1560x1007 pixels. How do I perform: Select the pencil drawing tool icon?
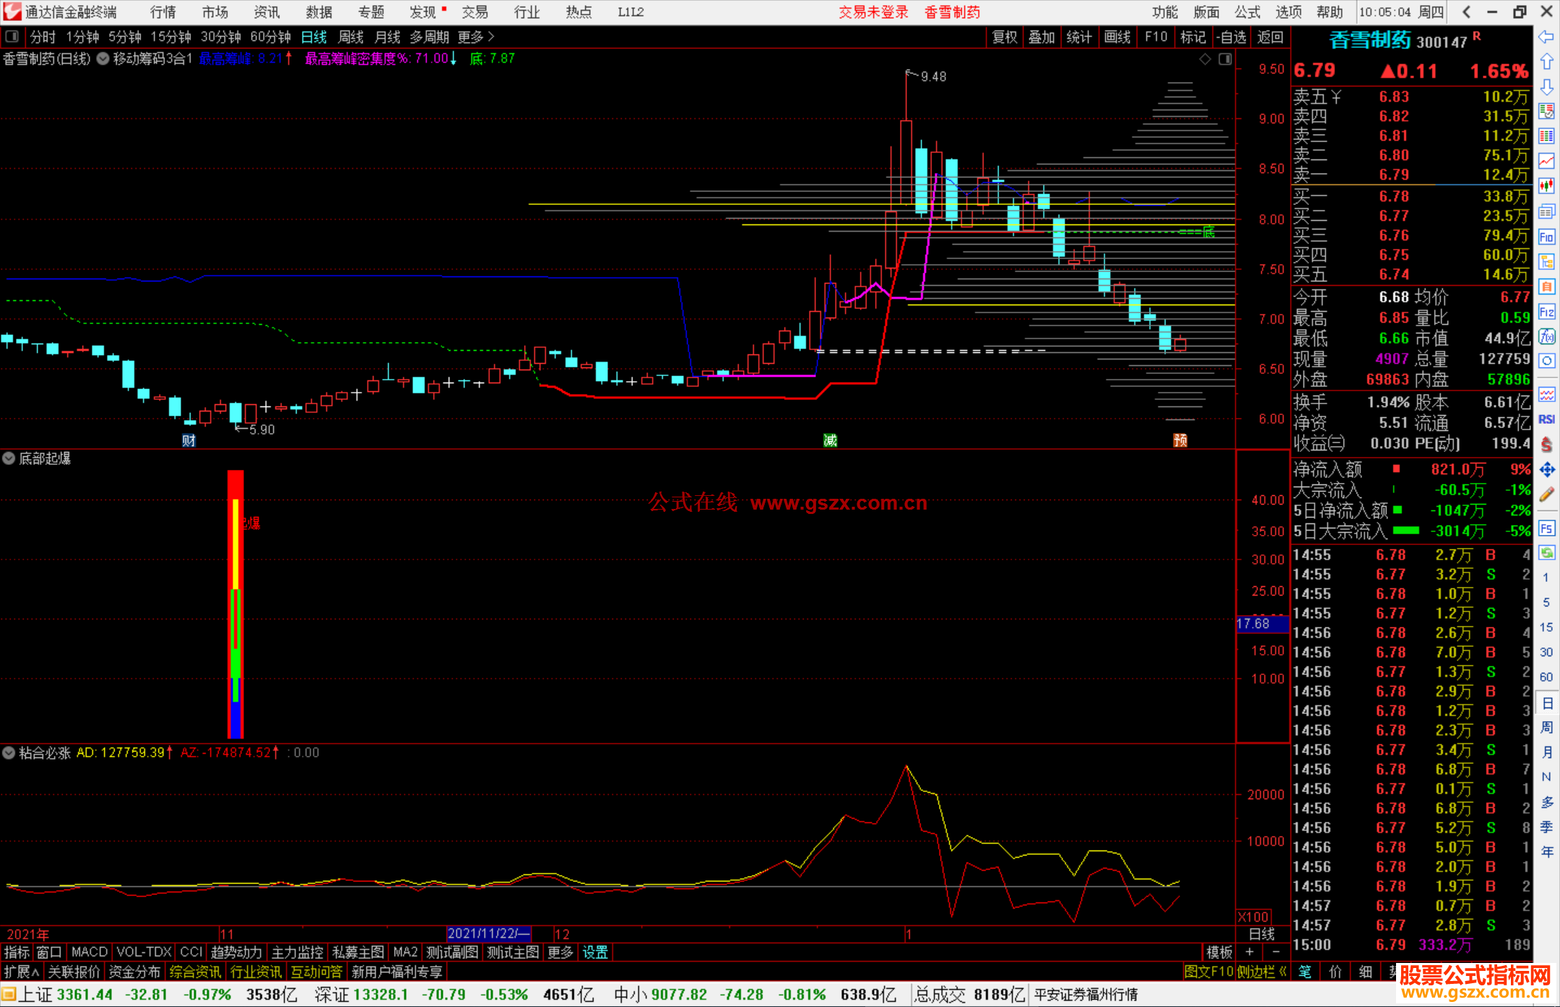1546,495
